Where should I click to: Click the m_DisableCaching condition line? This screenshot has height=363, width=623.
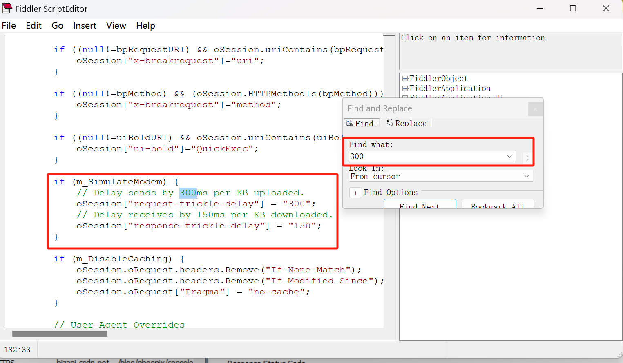point(119,259)
